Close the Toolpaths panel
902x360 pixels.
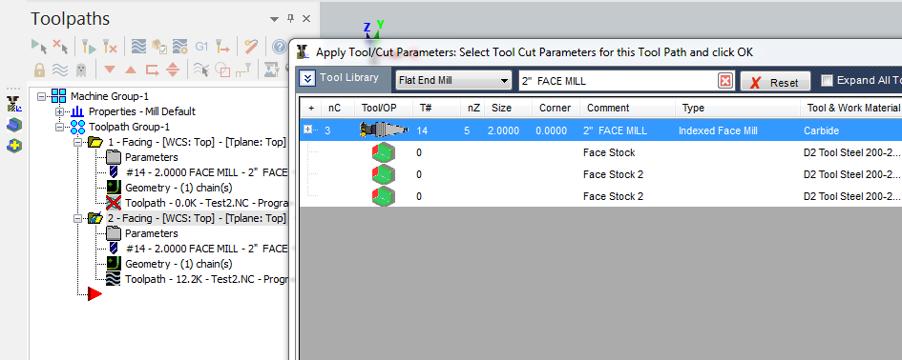click(306, 18)
